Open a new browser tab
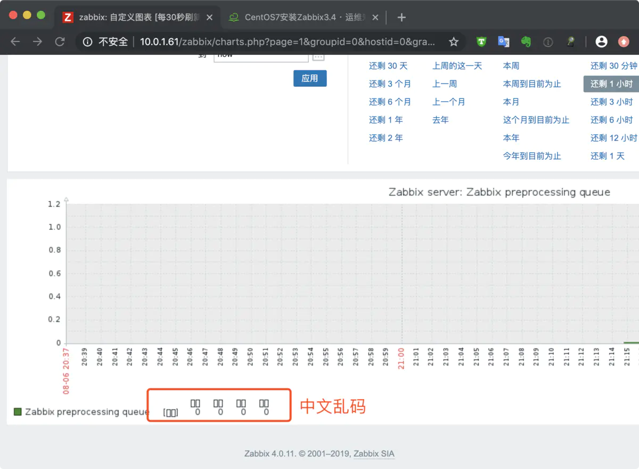The width and height of the screenshot is (639, 469). (x=402, y=18)
